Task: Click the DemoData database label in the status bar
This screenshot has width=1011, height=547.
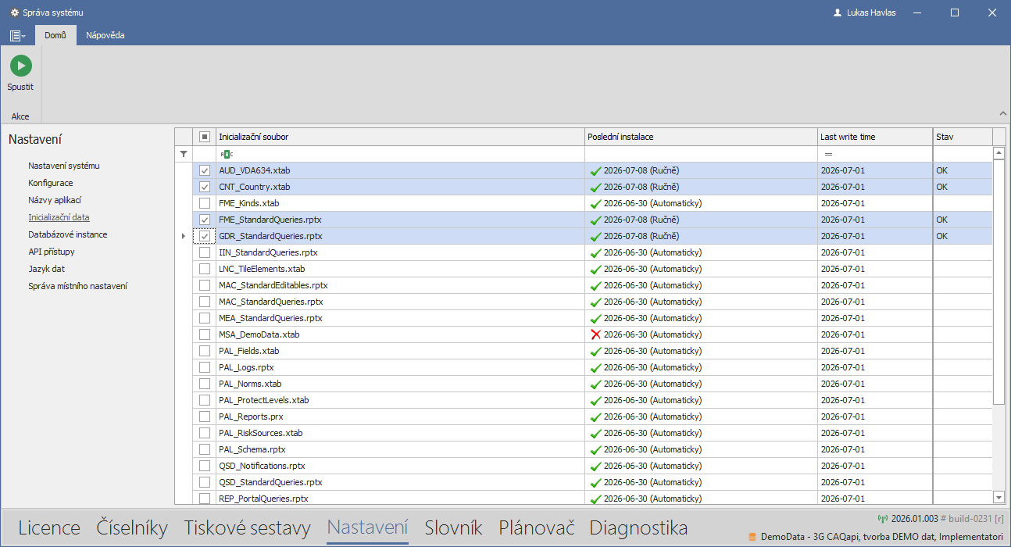Action: (882, 537)
